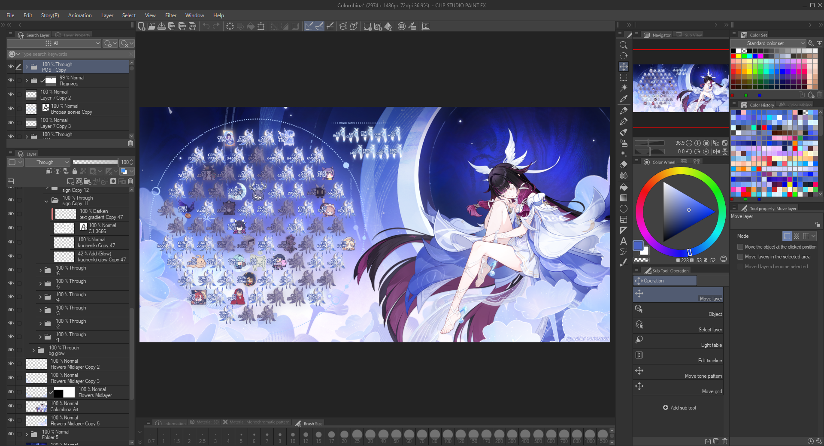Select the Object sub tool
Screen dimensions: 824x446
678,310
